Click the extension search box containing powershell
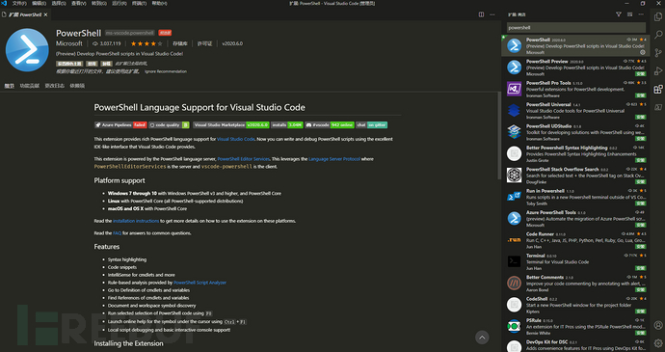The width and height of the screenshot is (665, 352). pos(576,28)
